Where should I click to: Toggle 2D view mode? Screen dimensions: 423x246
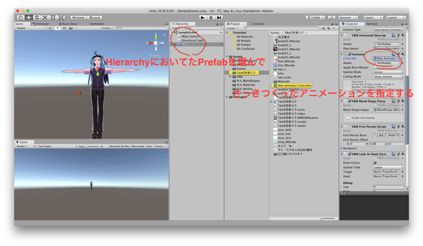pyautogui.click(x=50, y=28)
